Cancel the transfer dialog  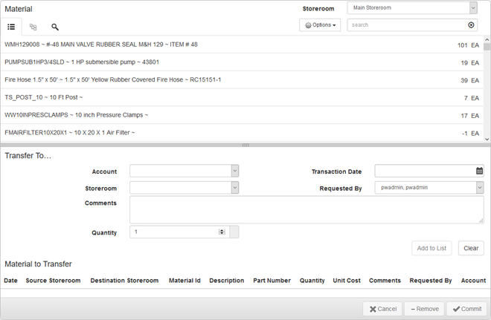point(382,309)
